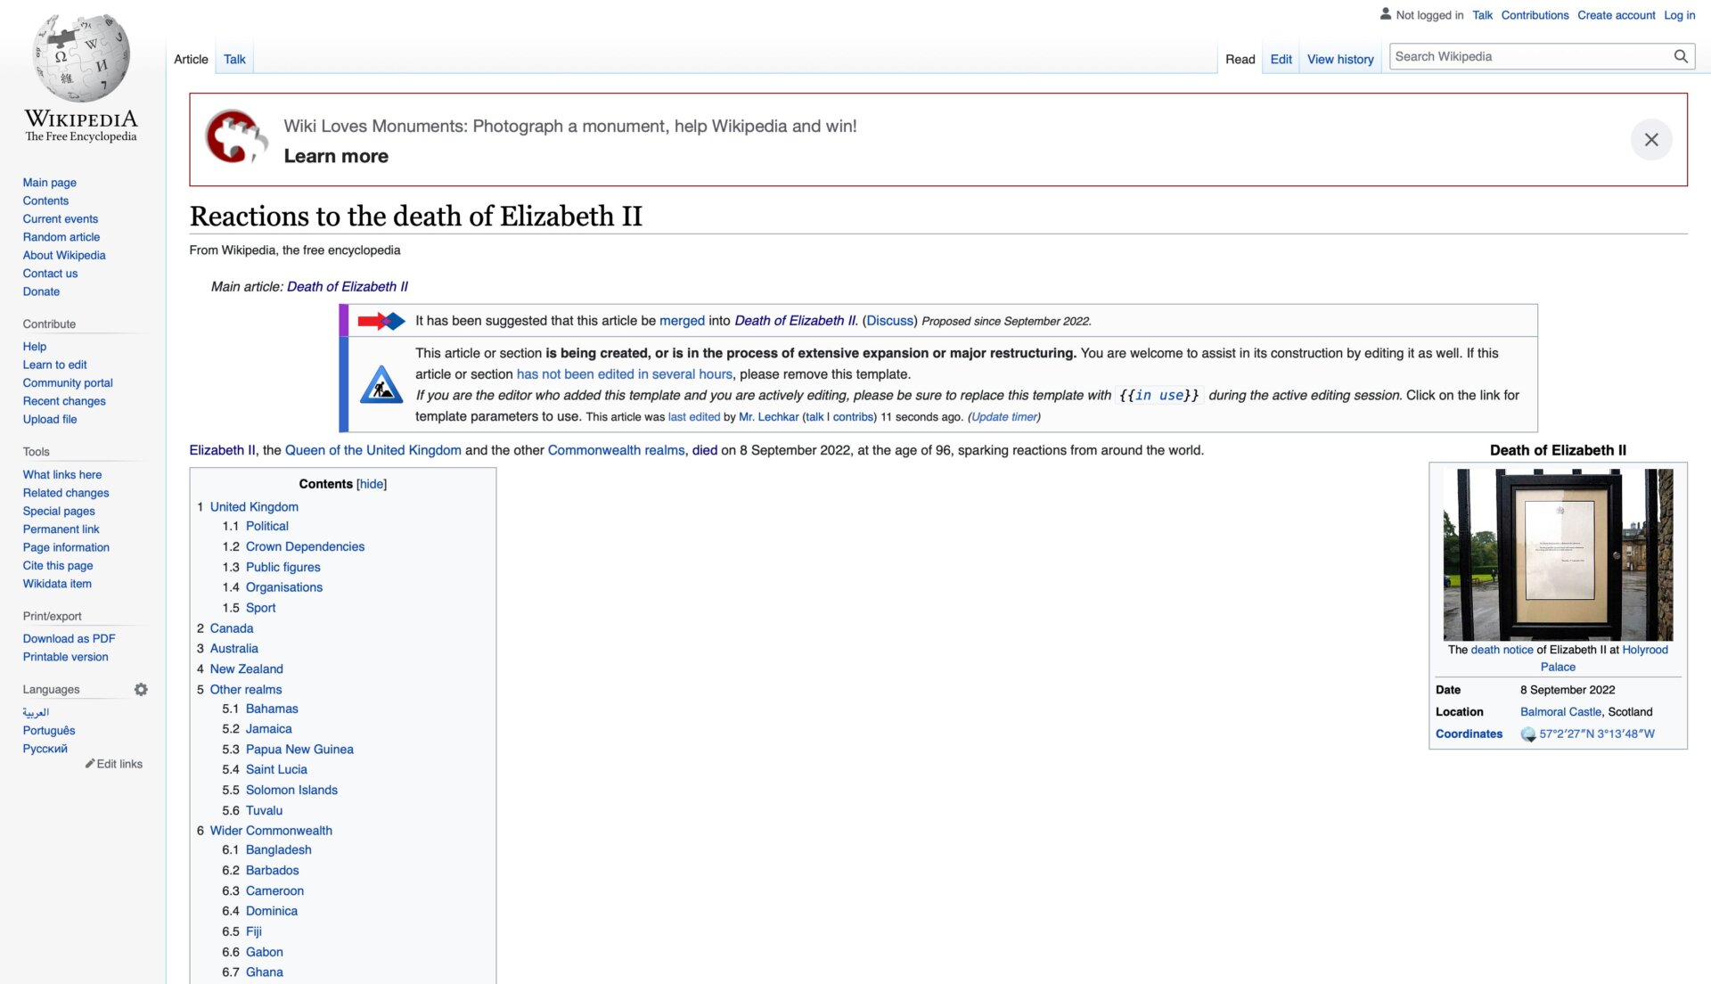This screenshot has height=984, width=1711.
Task: Open the Balmoral Castle article link
Action: [1560, 711]
